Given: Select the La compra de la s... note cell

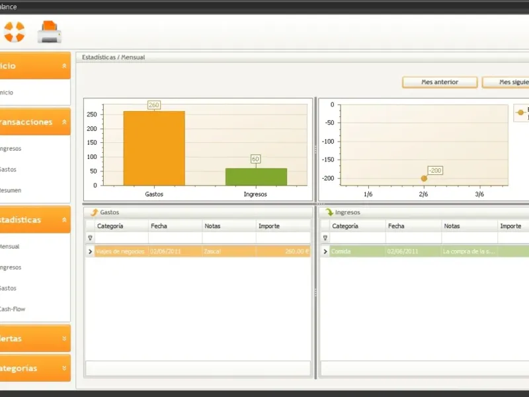Looking at the screenshot, I should pyautogui.click(x=469, y=251).
